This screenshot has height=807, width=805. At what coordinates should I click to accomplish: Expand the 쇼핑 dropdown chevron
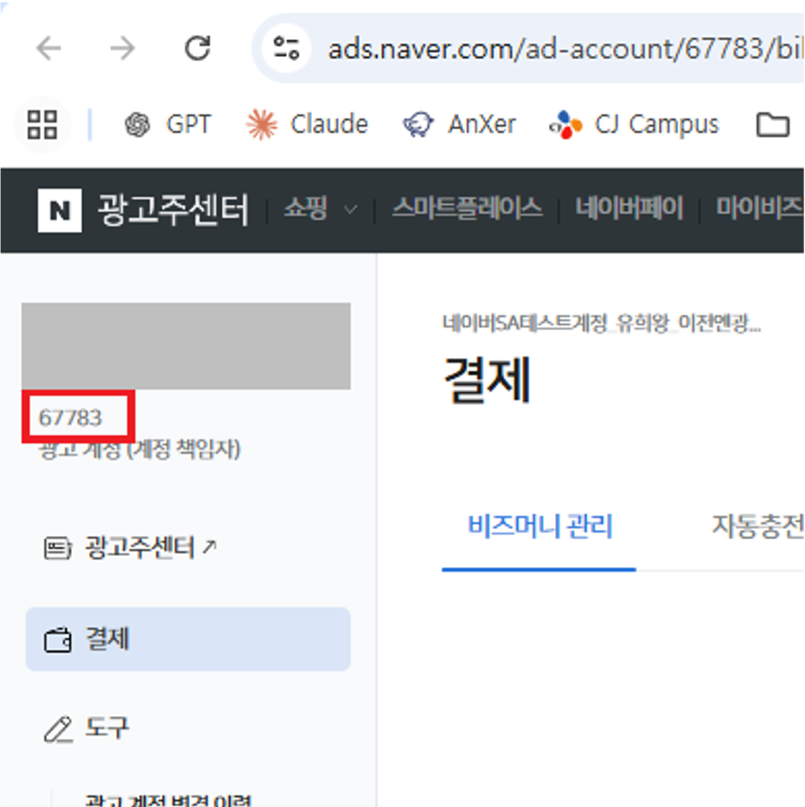[x=350, y=209]
